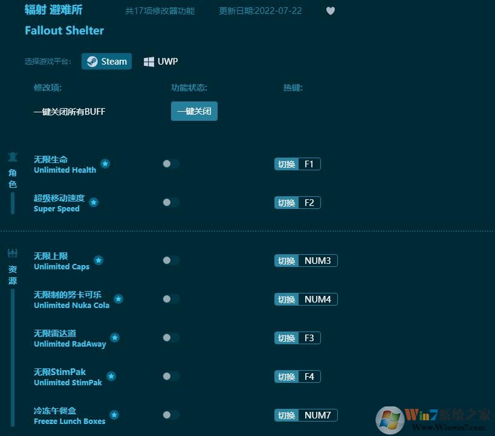This screenshot has width=495, height=436.
Task: Click the F2 hotkey field
Action: [309, 202]
